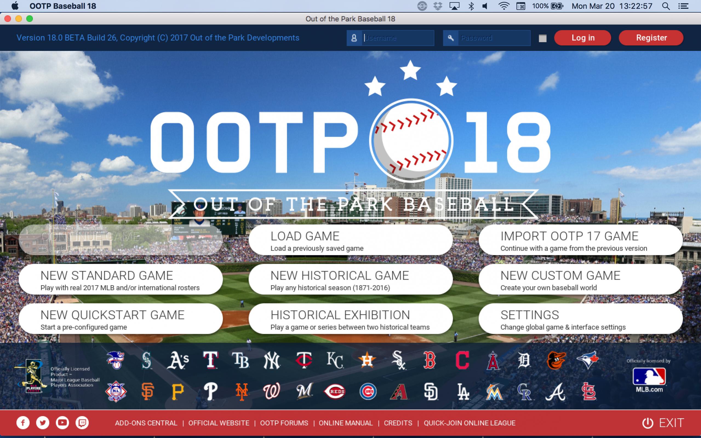This screenshot has width=701, height=438.
Task: Open the Facebook social icon
Action: [x=23, y=423]
